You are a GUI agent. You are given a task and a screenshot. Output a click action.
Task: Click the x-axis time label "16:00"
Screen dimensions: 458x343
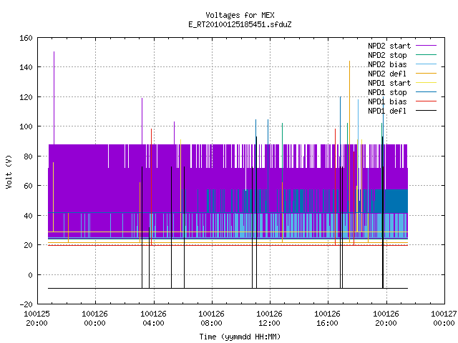click(x=327, y=324)
